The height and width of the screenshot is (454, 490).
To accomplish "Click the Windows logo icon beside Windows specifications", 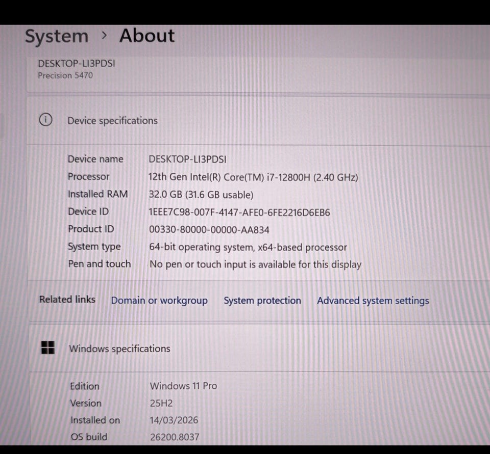I will (x=48, y=348).
